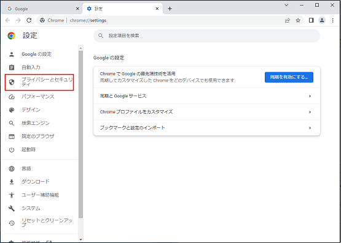Click the 設定項目を検索 search field

206,36
